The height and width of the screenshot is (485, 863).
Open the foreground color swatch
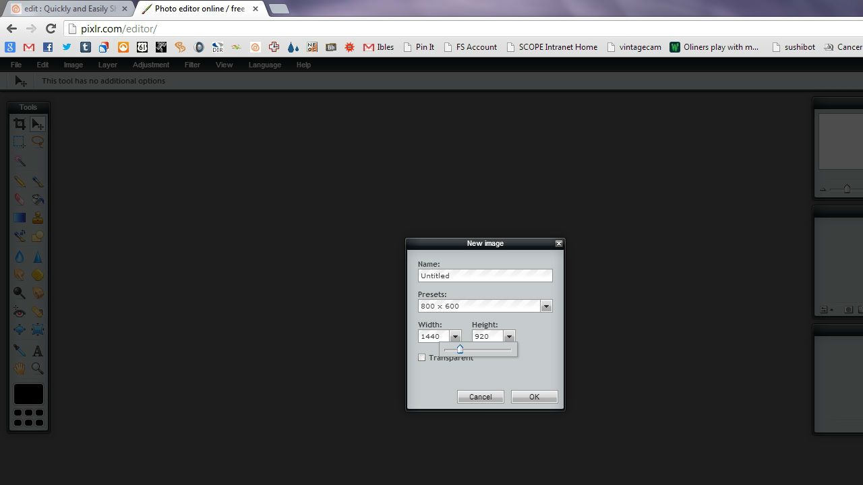[x=28, y=393]
